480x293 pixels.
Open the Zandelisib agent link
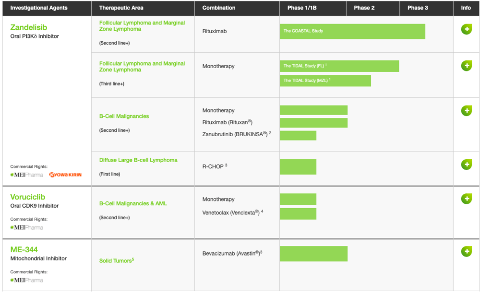(28, 27)
